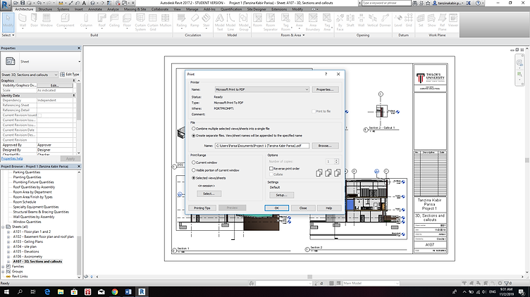Image resolution: width=530 pixels, height=297 pixels.
Task: Select the Component tool
Action: pyautogui.click(x=66, y=21)
